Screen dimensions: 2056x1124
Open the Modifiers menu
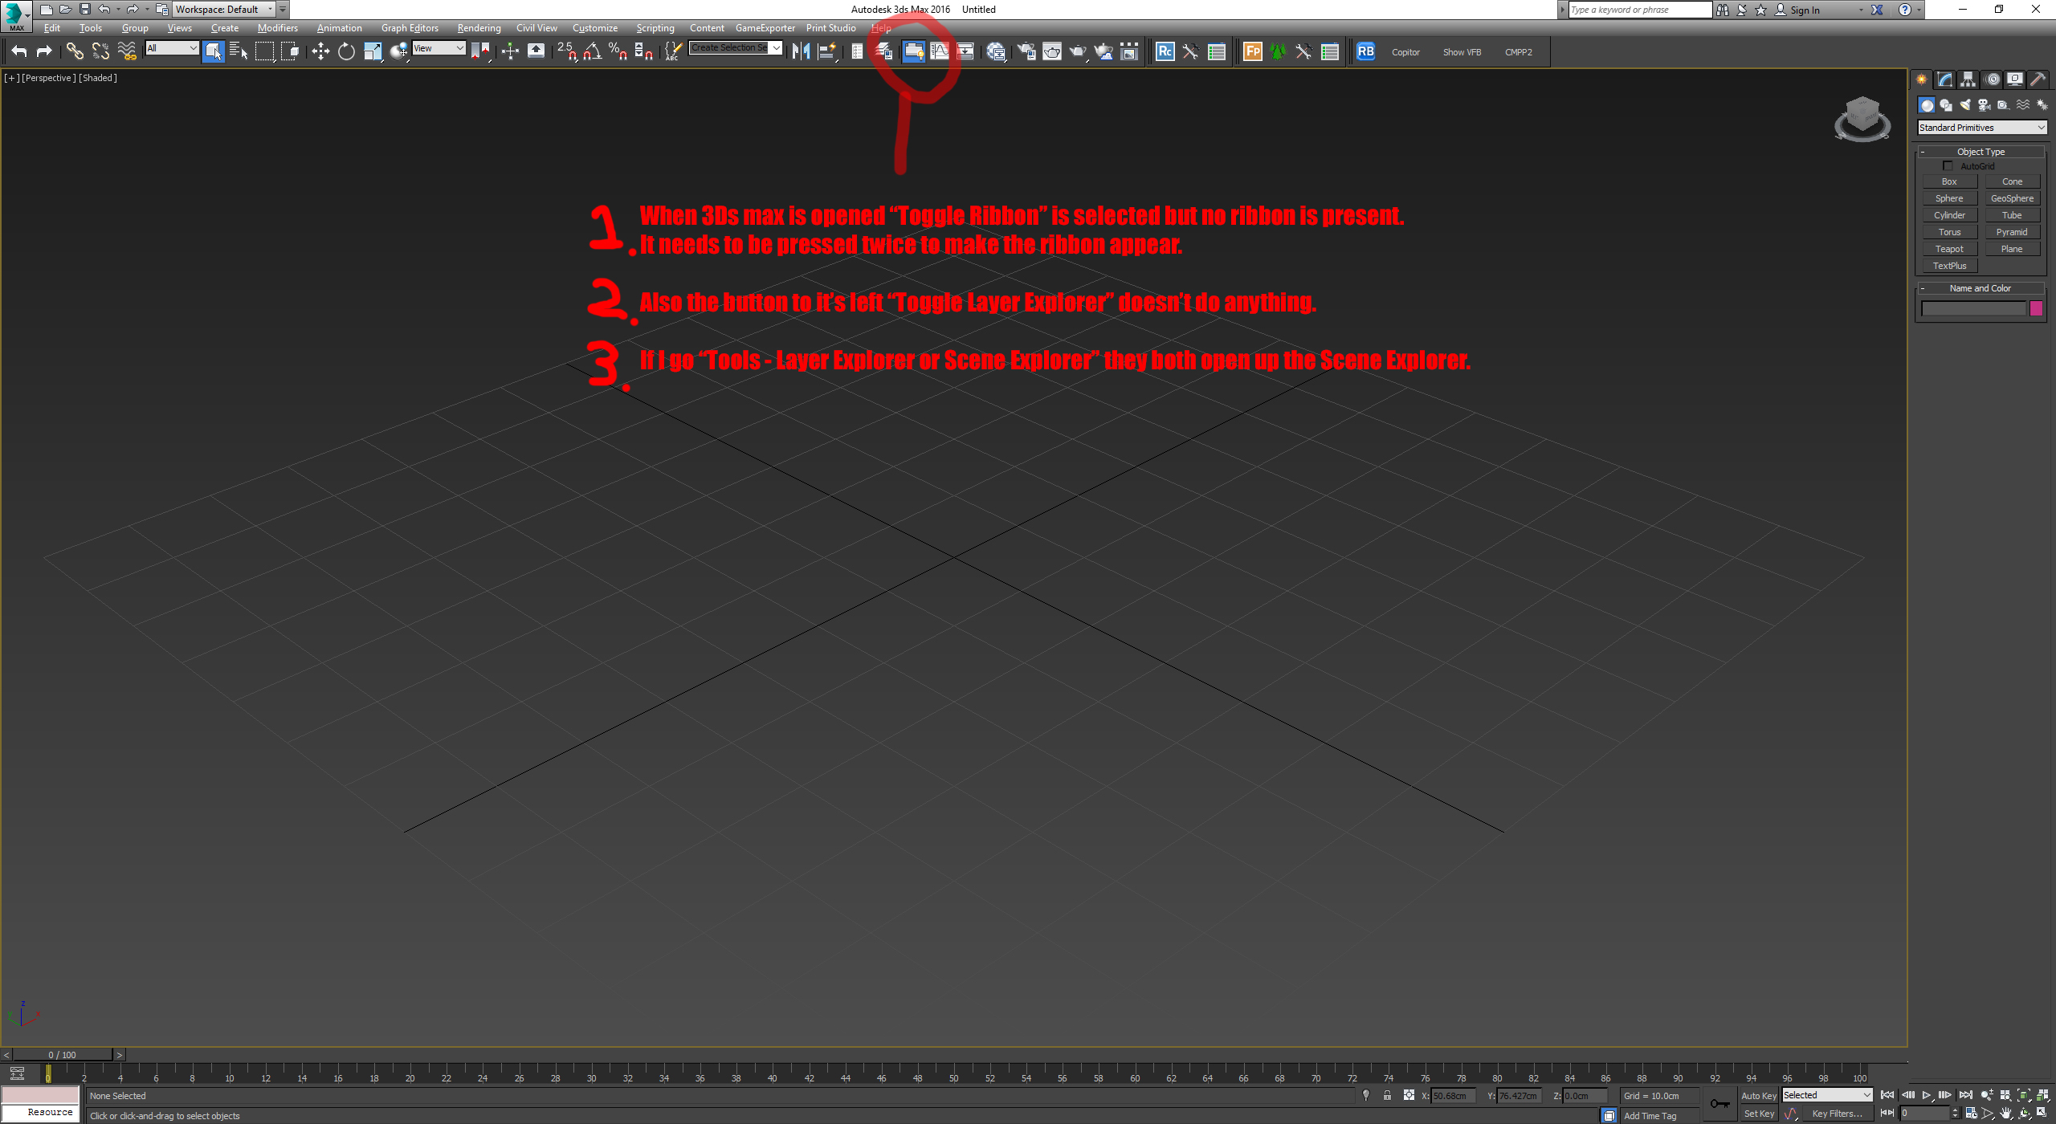277,28
